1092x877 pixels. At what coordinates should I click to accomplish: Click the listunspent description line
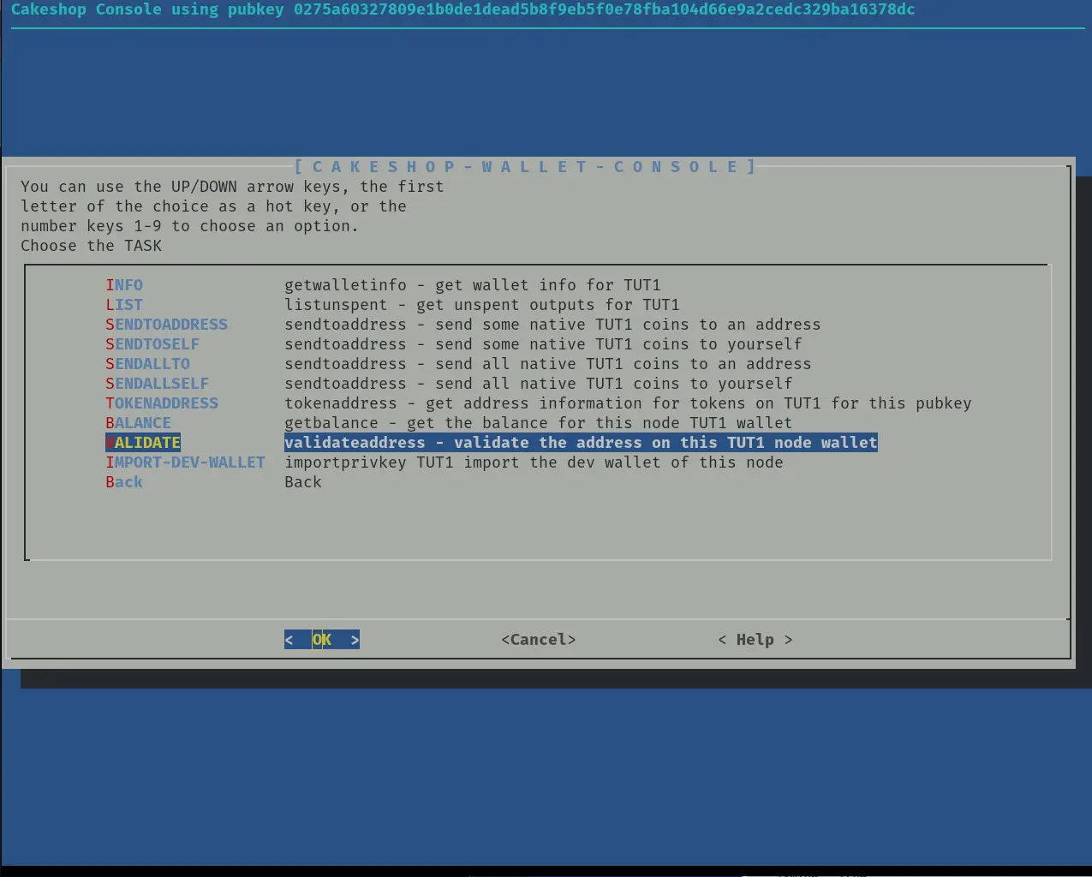(481, 305)
